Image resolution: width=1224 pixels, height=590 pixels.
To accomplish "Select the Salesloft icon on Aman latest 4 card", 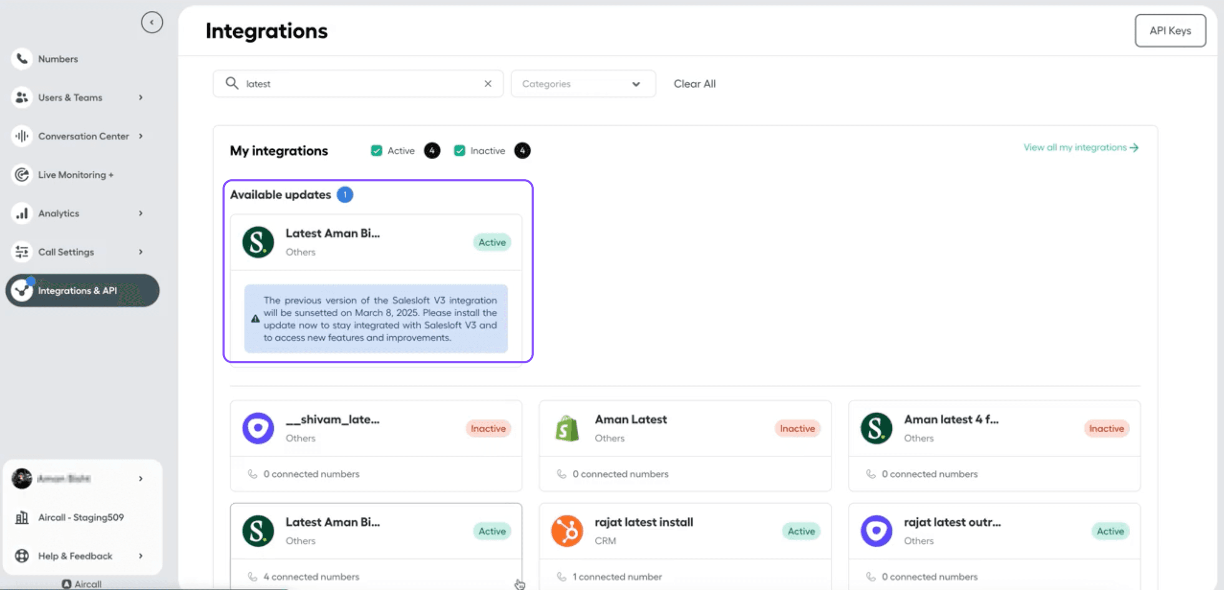I will coord(876,428).
